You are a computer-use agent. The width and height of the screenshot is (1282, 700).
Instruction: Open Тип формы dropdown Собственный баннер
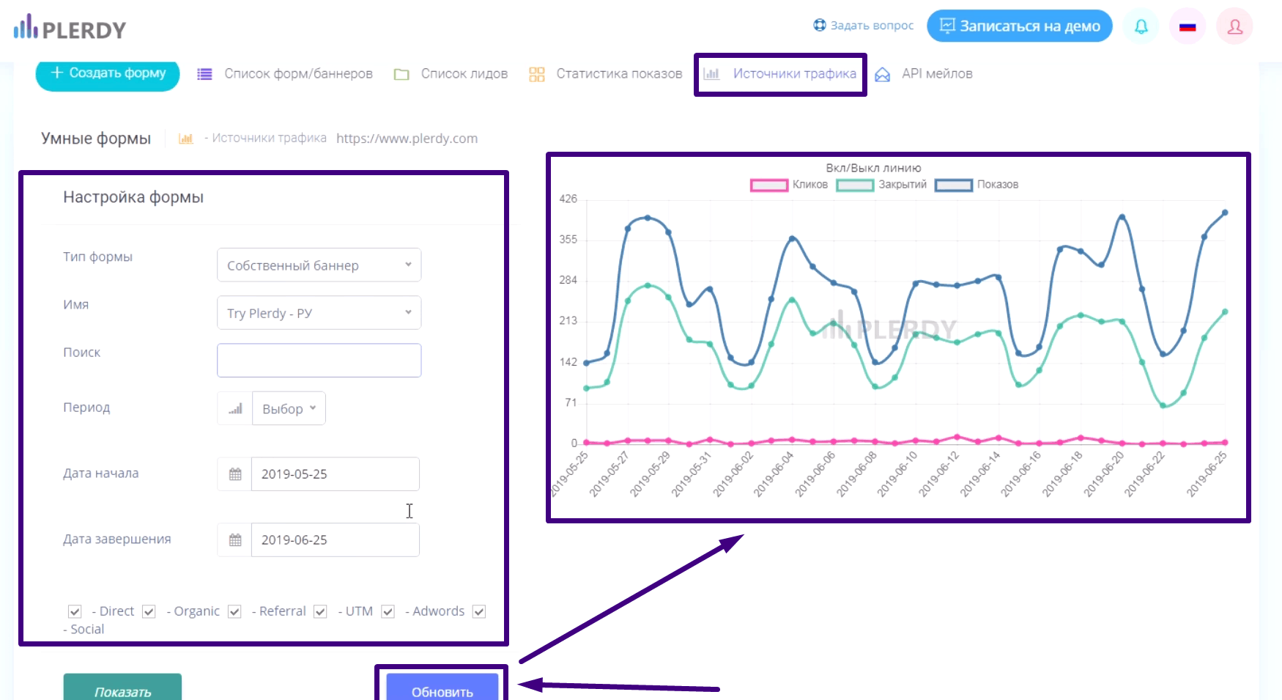click(x=319, y=265)
